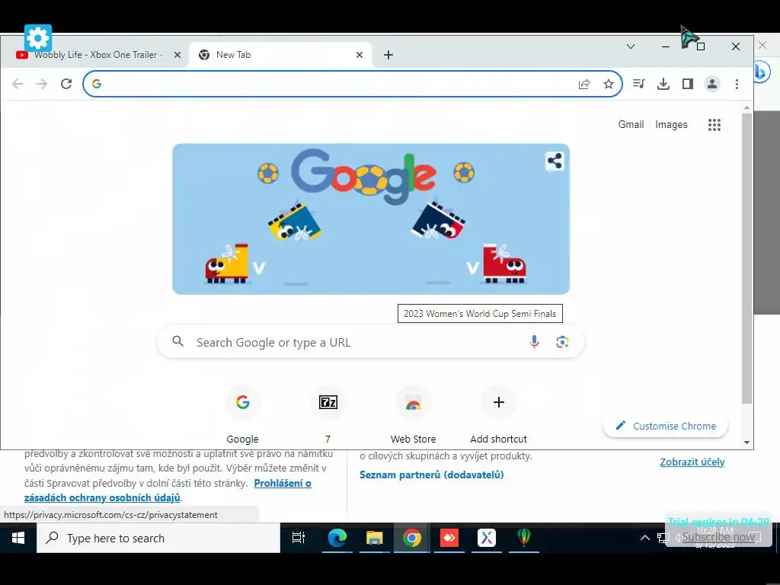This screenshot has height=585, width=780.
Task: Click Add shortcut tile
Action: tap(498, 414)
